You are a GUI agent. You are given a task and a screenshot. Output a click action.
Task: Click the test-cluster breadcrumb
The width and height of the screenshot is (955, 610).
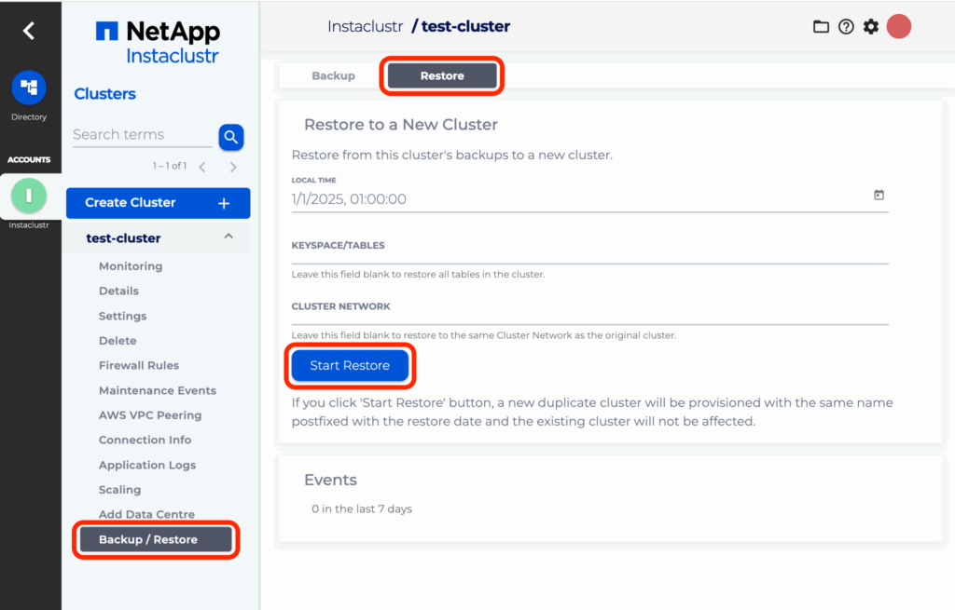pyautogui.click(x=466, y=27)
